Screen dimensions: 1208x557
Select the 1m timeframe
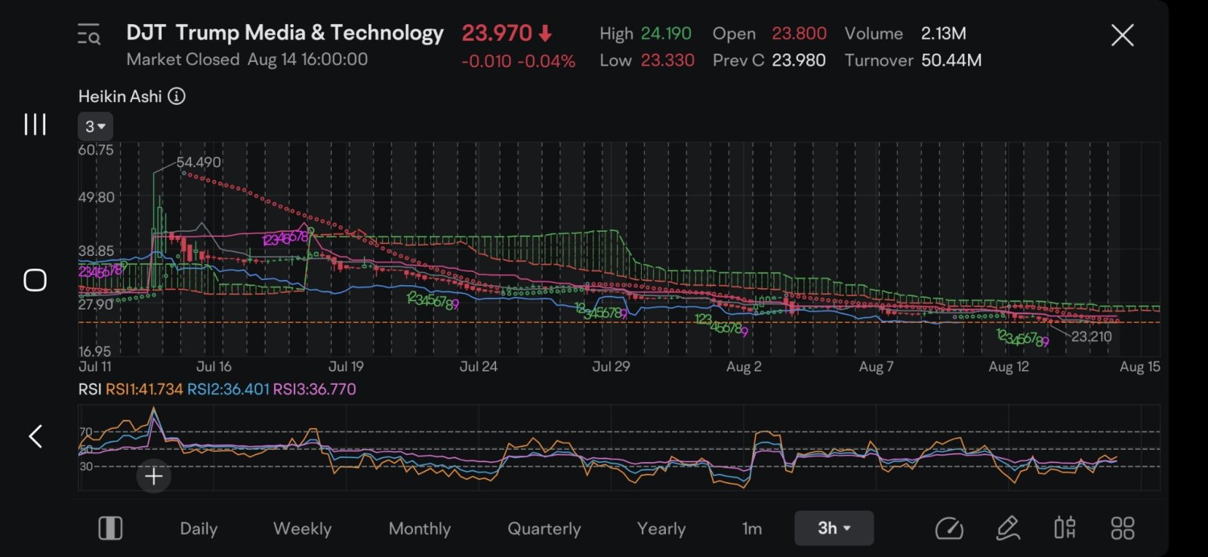[751, 528]
